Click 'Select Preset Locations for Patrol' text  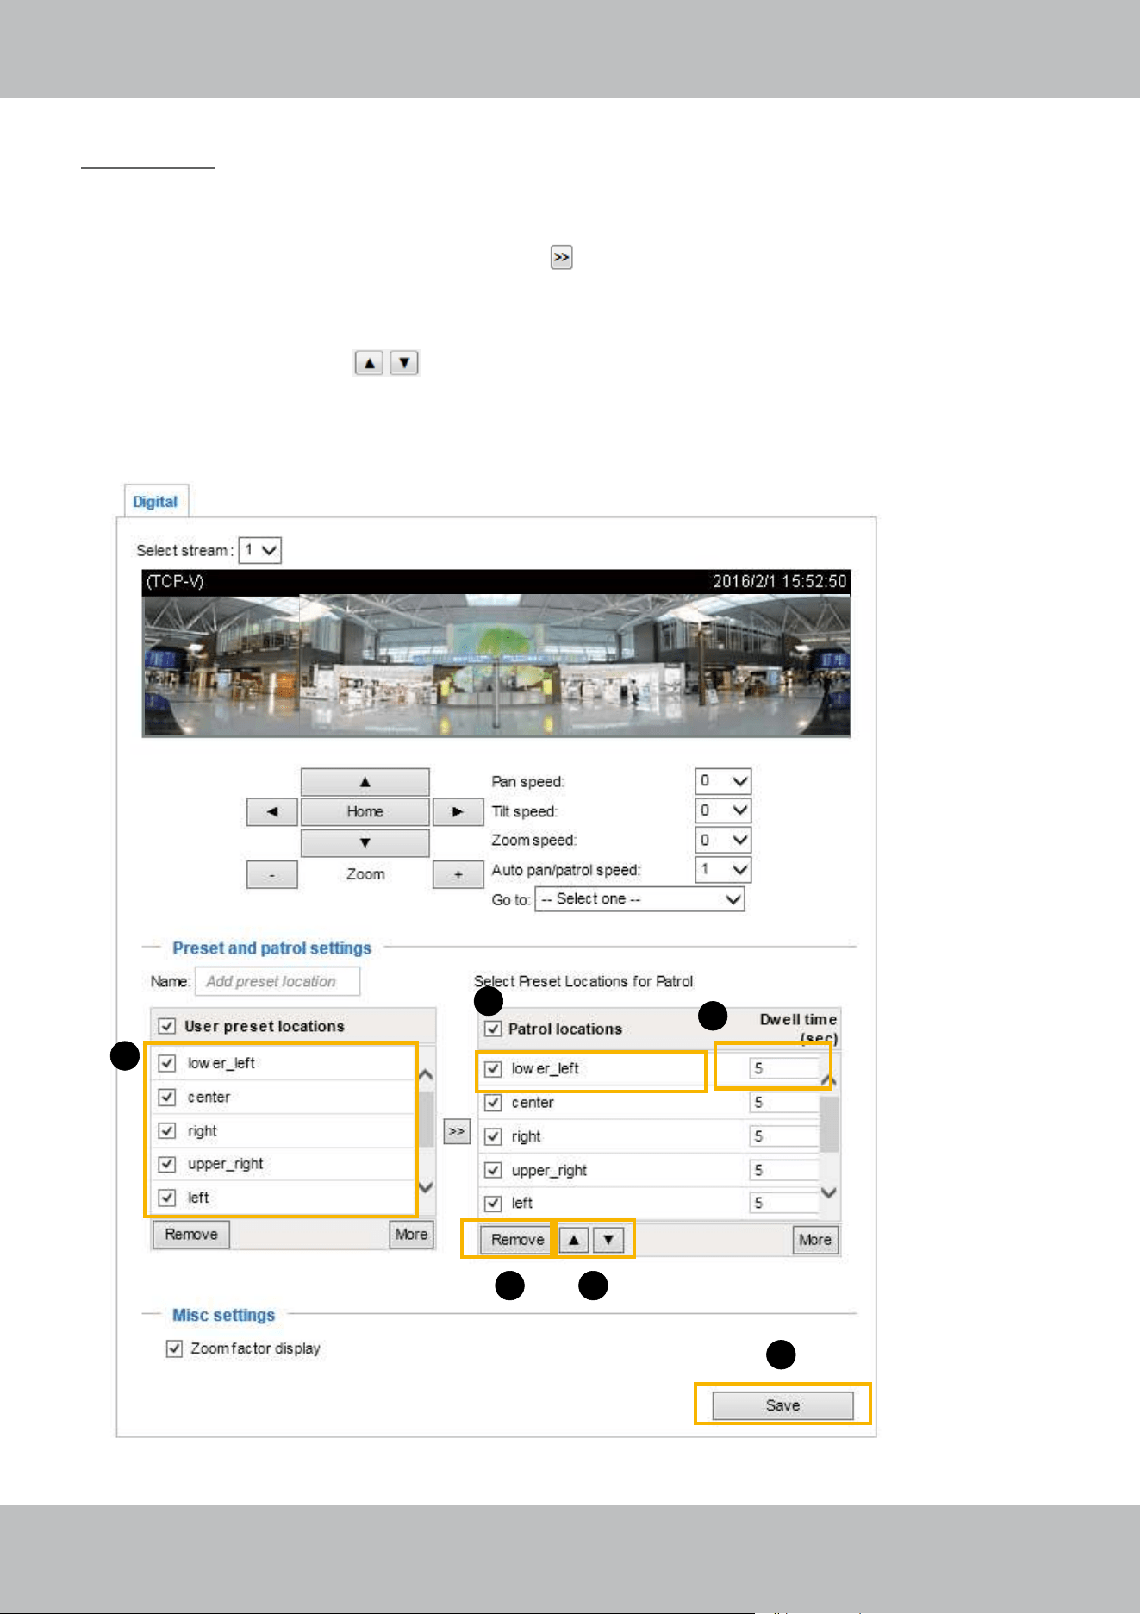tap(583, 981)
